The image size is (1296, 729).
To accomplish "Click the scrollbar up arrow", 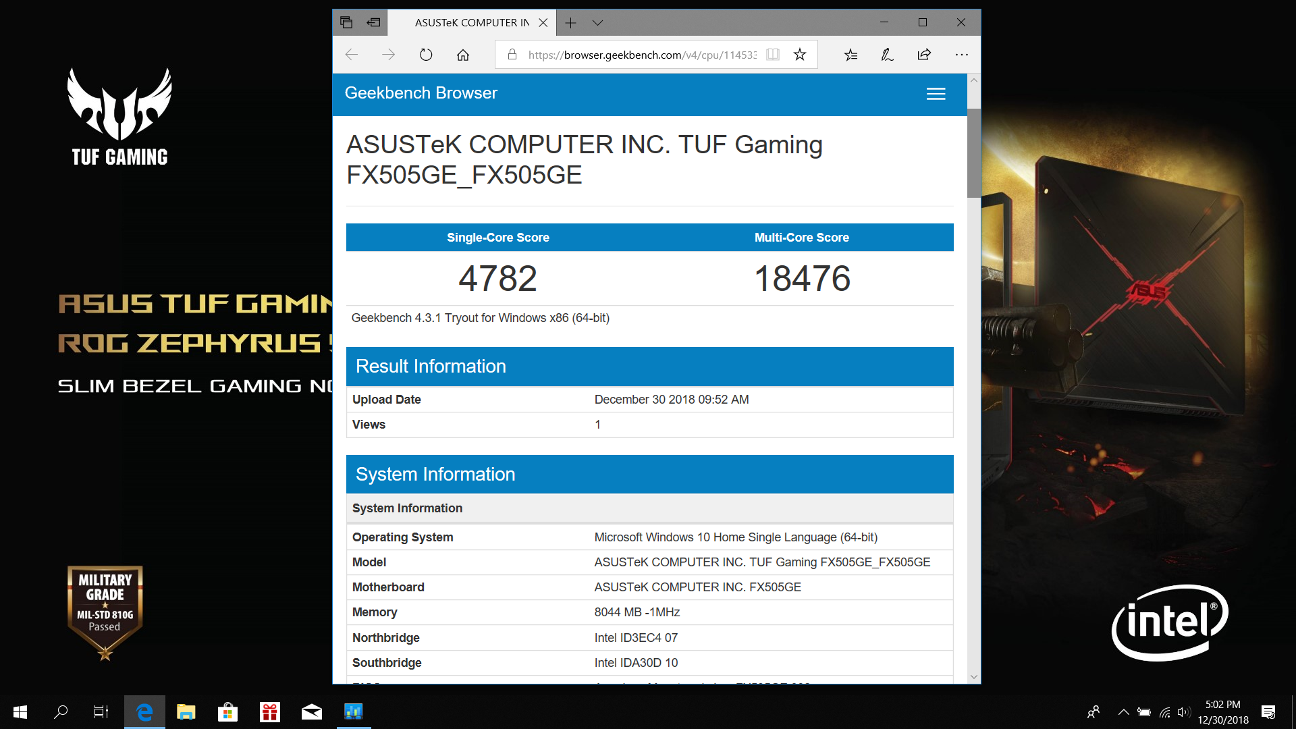I will pyautogui.click(x=973, y=80).
